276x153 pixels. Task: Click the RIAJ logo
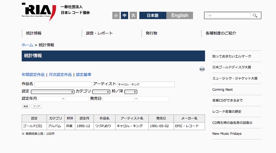pos(39,12)
